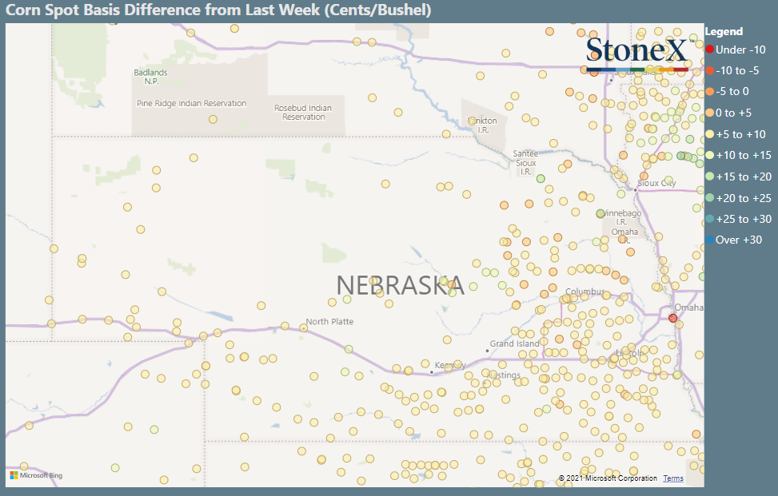Select the blue 'Over +30' legend swatch
Viewport: 778px width, 496px height.
[709, 240]
